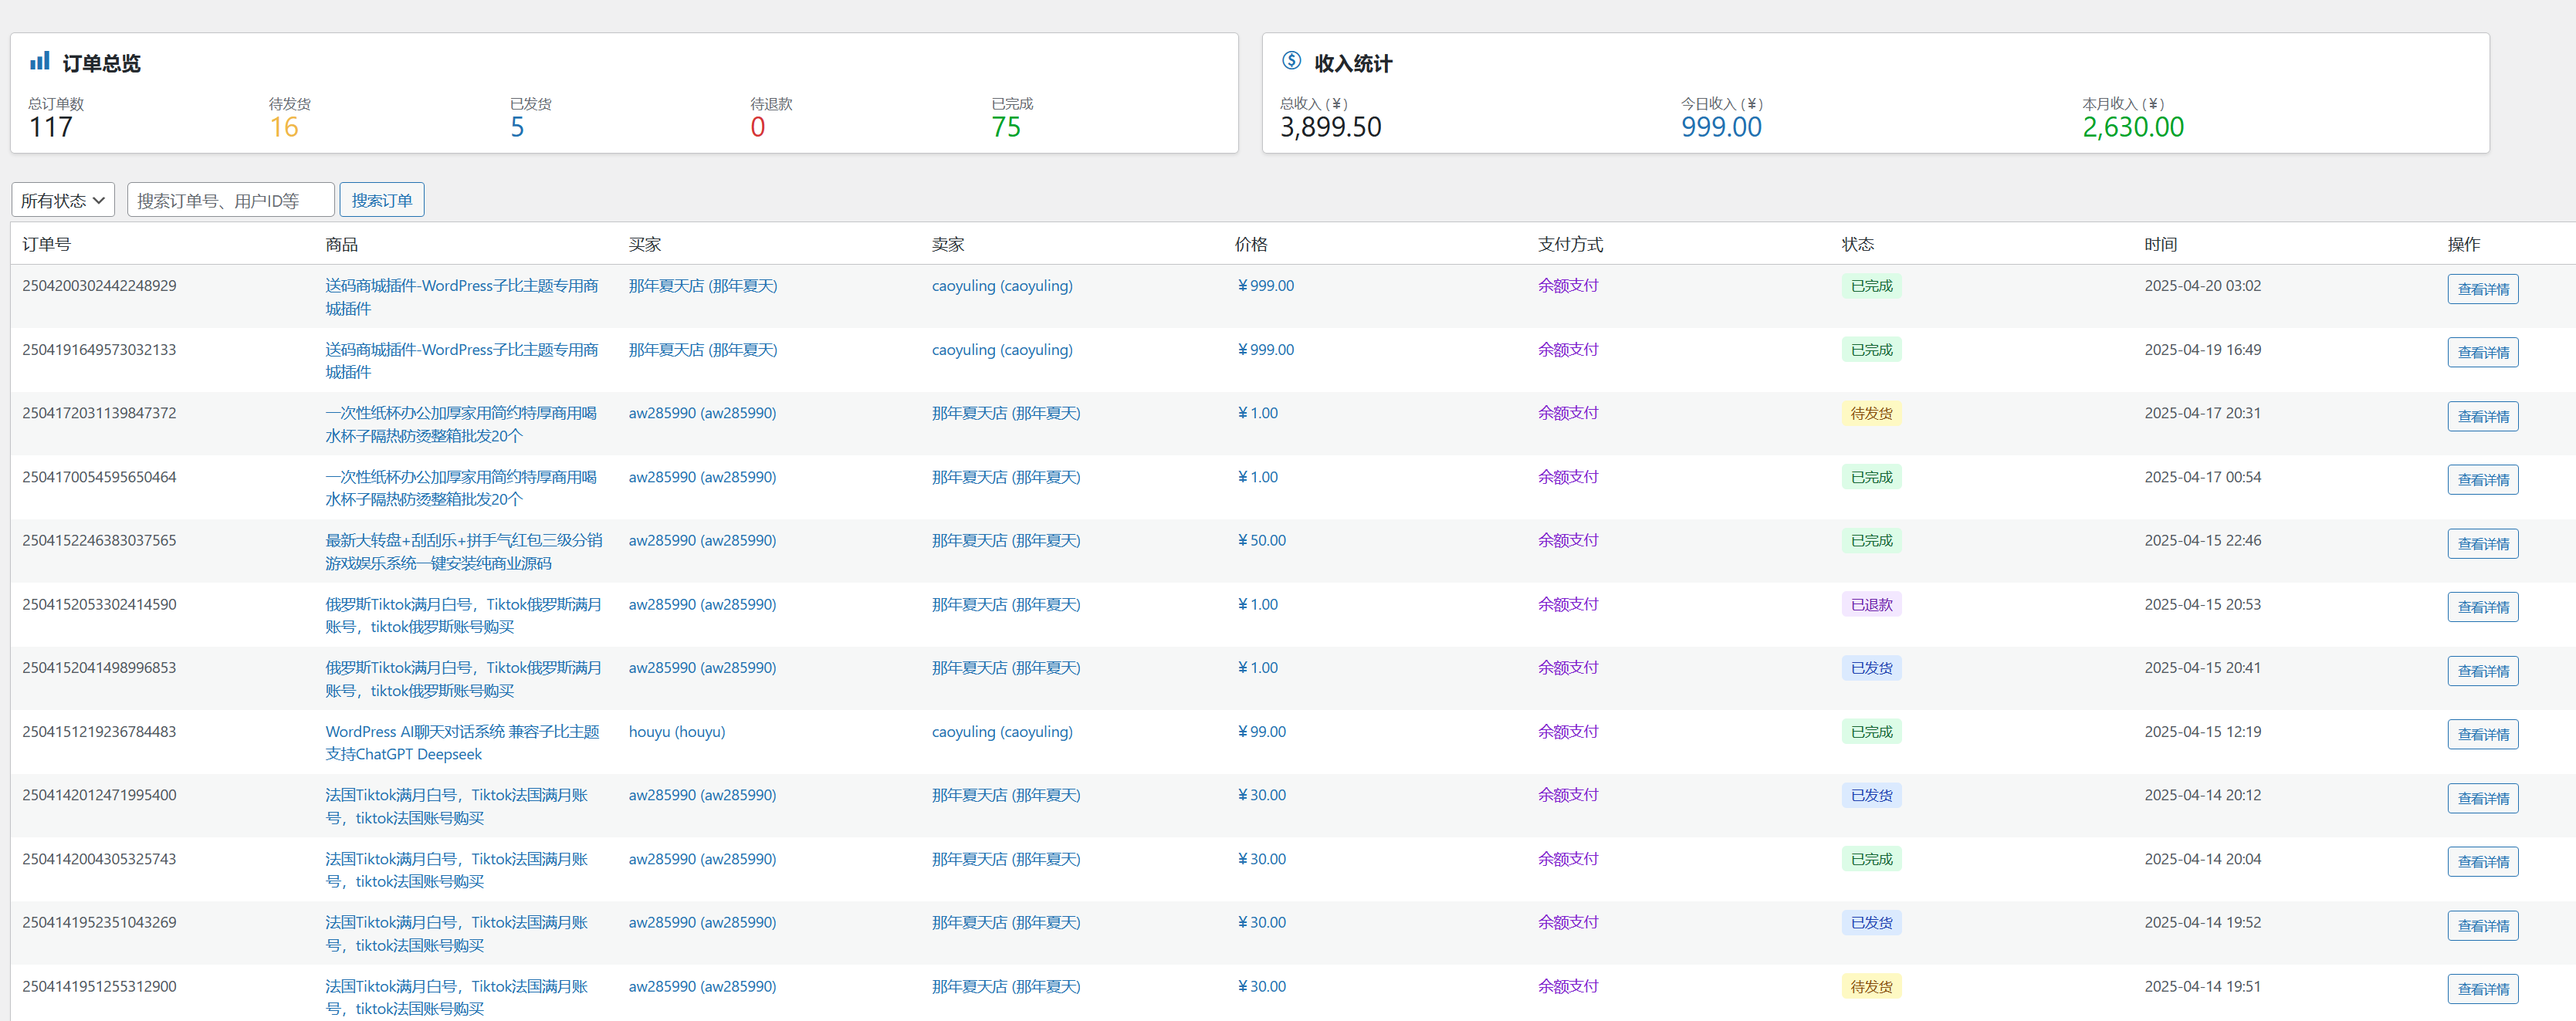Open buyer houyu (houyu) link
The width and height of the screenshot is (2576, 1021).
[x=677, y=732]
